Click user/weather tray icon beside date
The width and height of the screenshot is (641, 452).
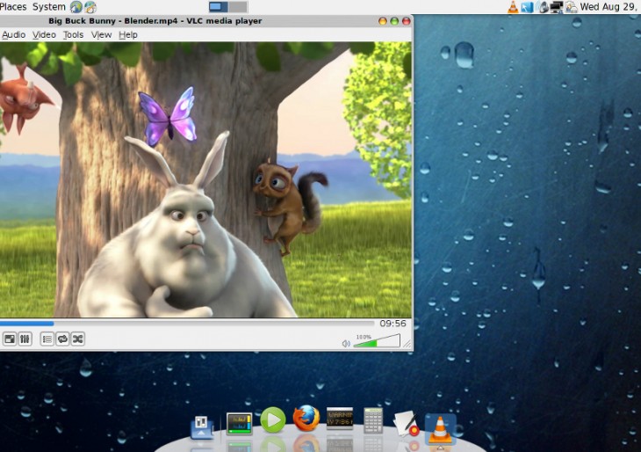point(571,6)
